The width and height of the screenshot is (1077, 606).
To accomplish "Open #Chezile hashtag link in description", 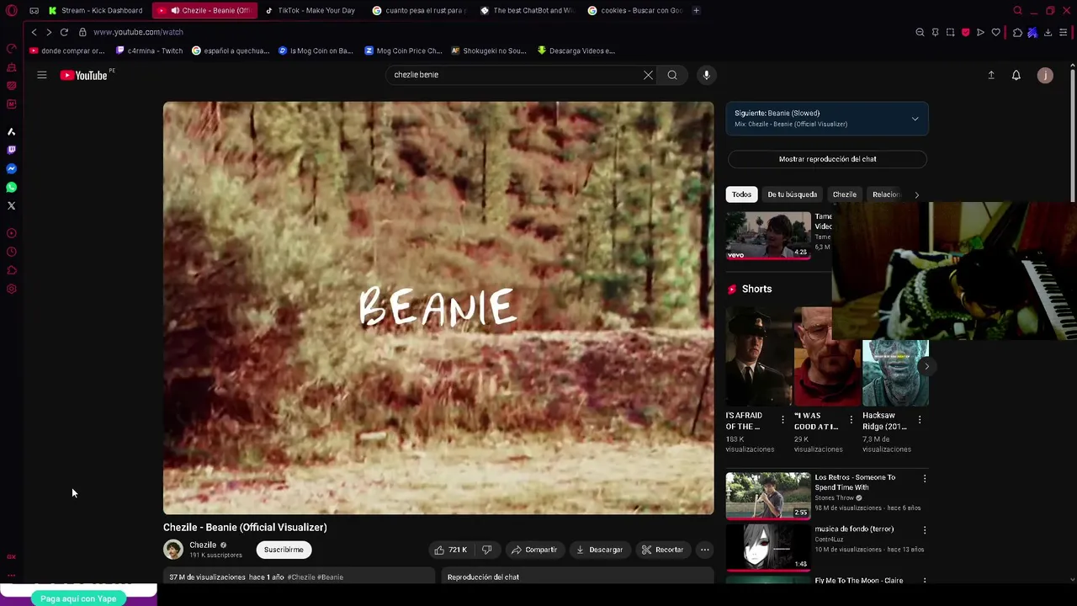I will click(x=301, y=577).
